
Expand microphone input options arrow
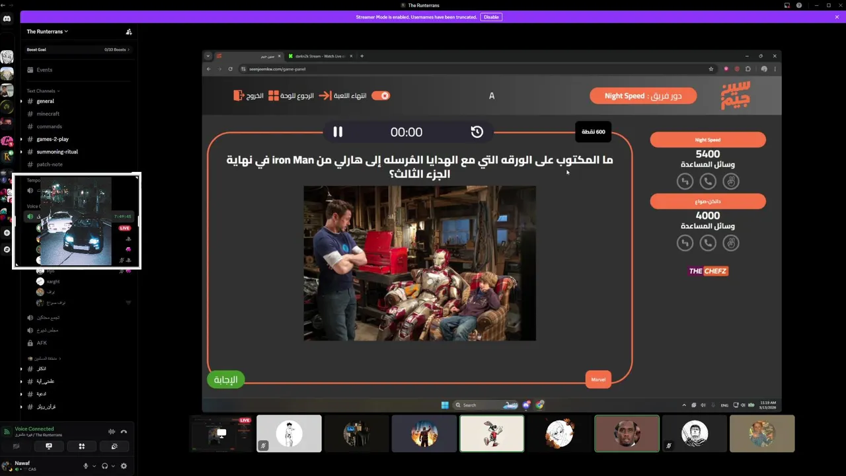(94, 466)
